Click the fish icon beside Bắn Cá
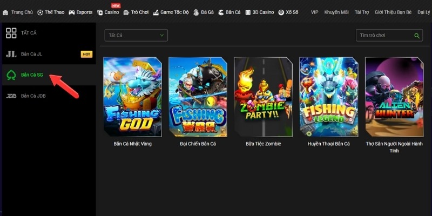 [221, 12]
